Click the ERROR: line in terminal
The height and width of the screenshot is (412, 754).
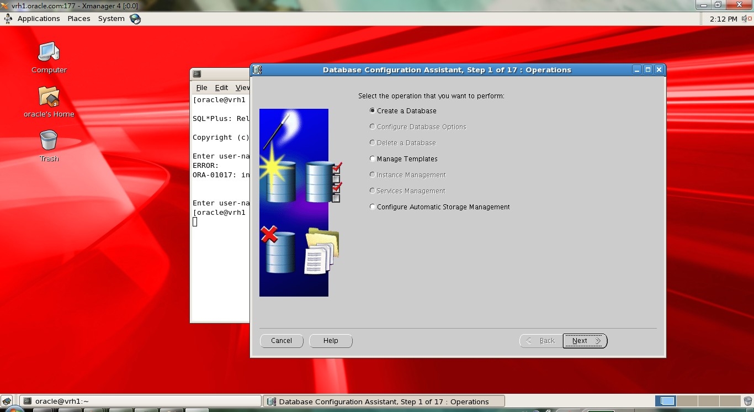coord(206,166)
